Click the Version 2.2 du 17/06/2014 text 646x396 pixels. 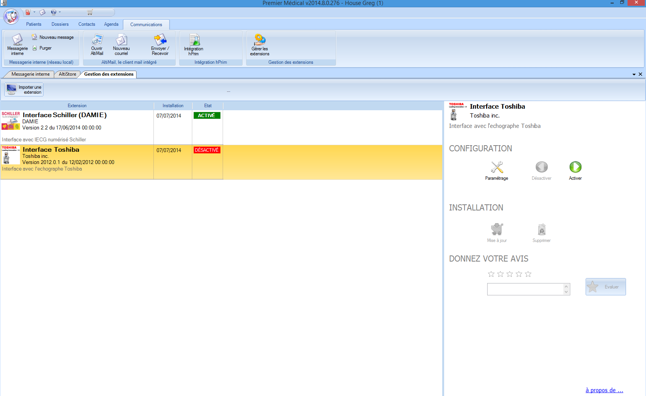[x=62, y=128]
